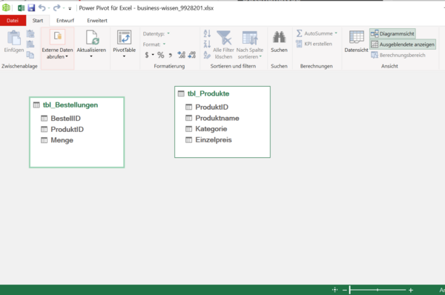
Task: Click Alle Filter löschen
Action: [x=224, y=44]
